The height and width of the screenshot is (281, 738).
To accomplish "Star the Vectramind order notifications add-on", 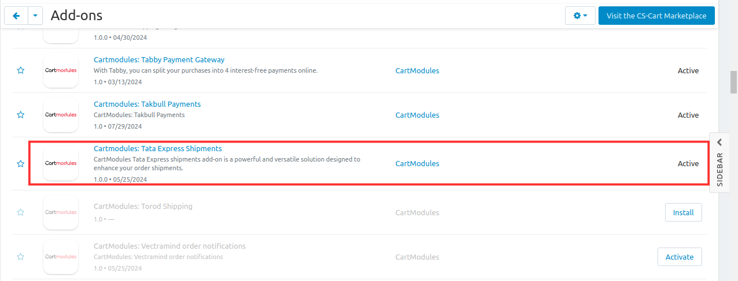I will coord(21,257).
